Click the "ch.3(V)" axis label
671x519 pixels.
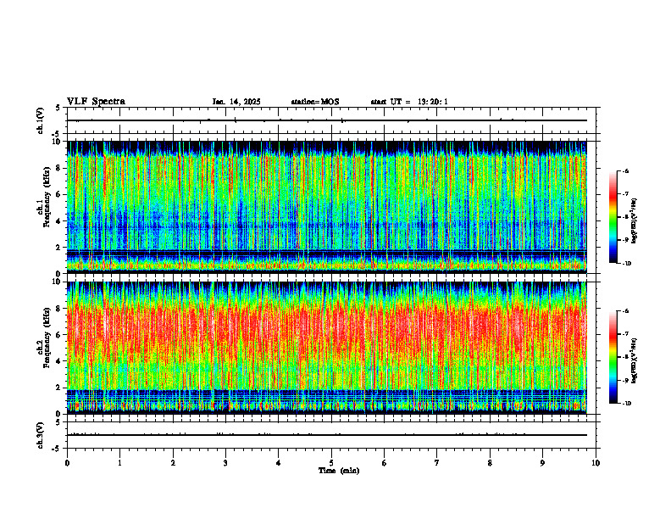pyautogui.click(x=41, y=435)
